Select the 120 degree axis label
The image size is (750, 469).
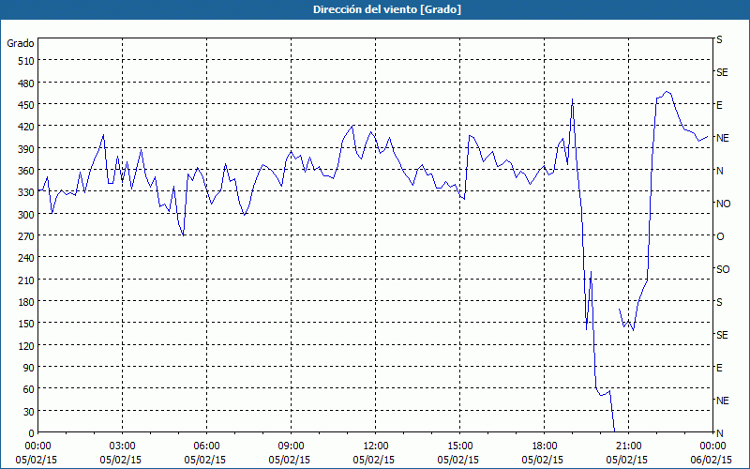(x=27, y=345)
